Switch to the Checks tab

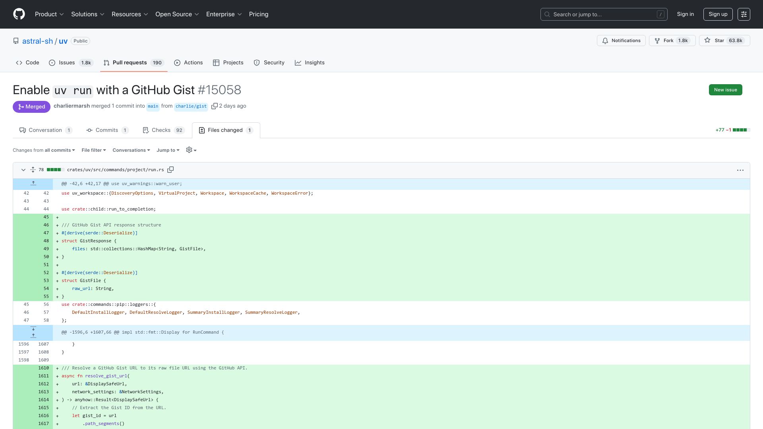(x=164, y=130)
